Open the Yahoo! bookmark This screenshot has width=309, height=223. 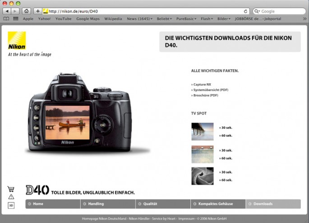(x=44, y=19)
